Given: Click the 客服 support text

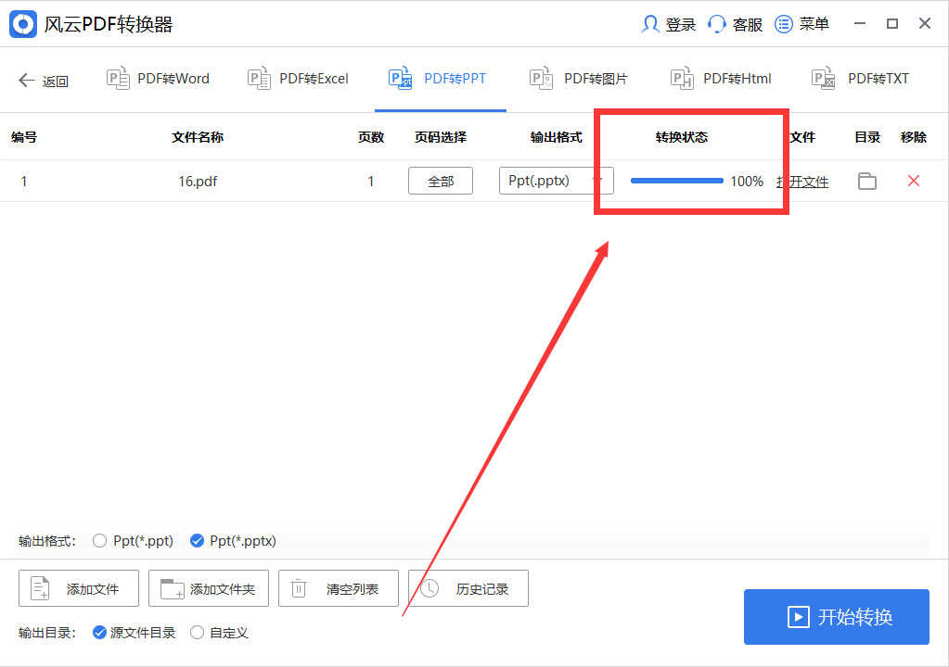Looking at the screenshot, I should 748,25.
